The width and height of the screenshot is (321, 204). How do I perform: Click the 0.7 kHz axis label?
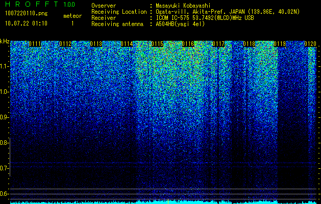coord(4,168)
